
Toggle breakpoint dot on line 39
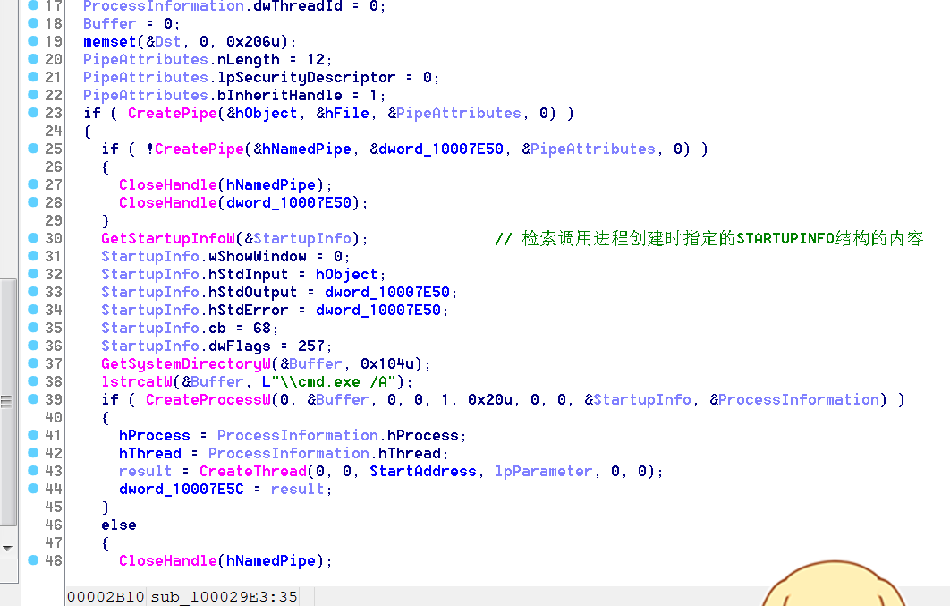[33, 399]
